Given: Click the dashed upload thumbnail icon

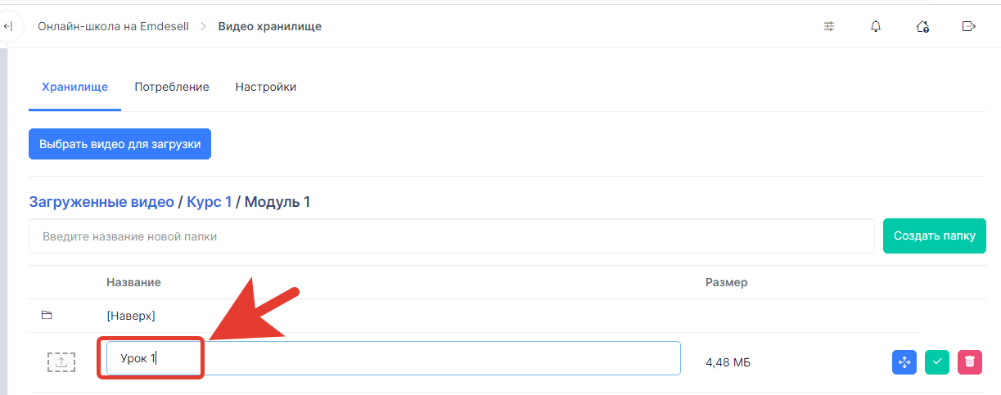Looking at the screenshot, I should pyautogui.click(x=61, y=362).
